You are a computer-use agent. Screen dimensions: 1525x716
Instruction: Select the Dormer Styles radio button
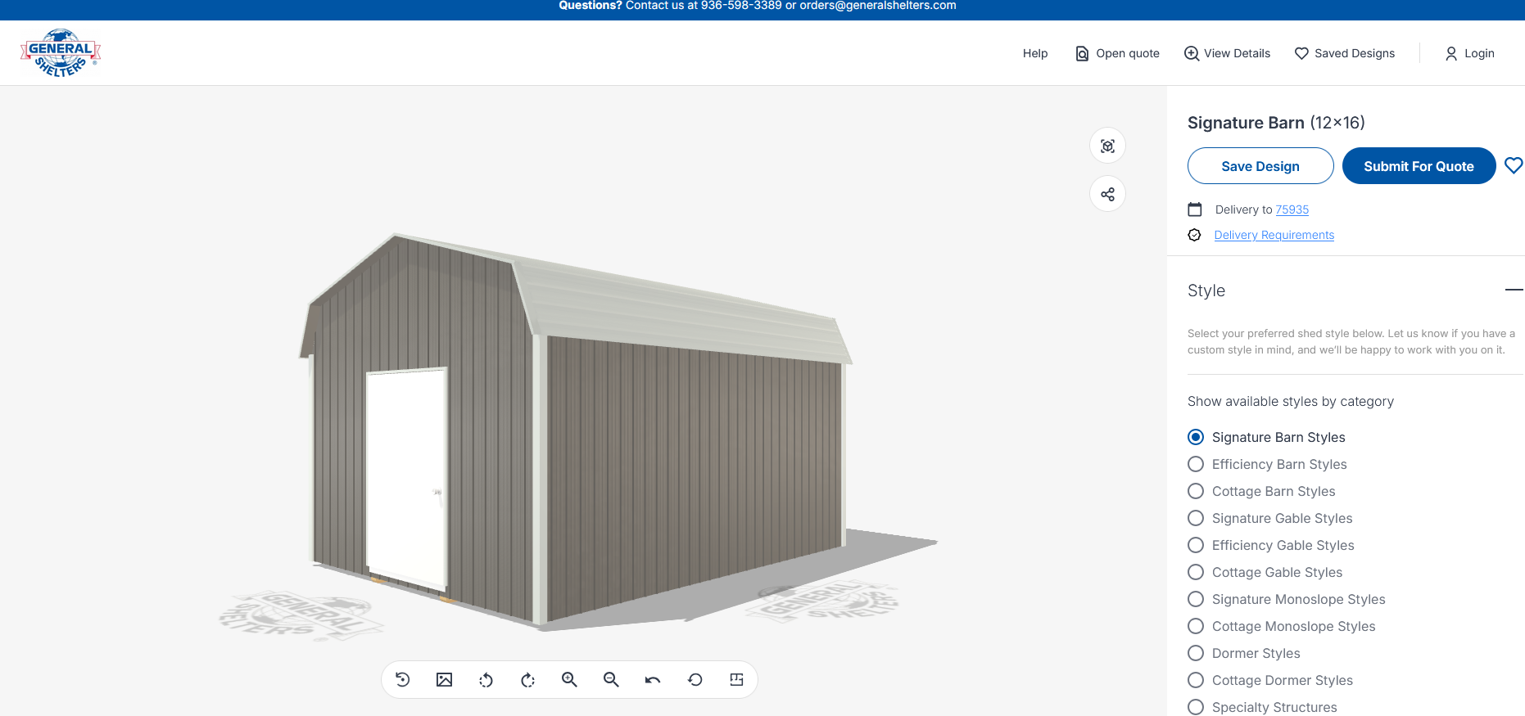click(1196, 653)
